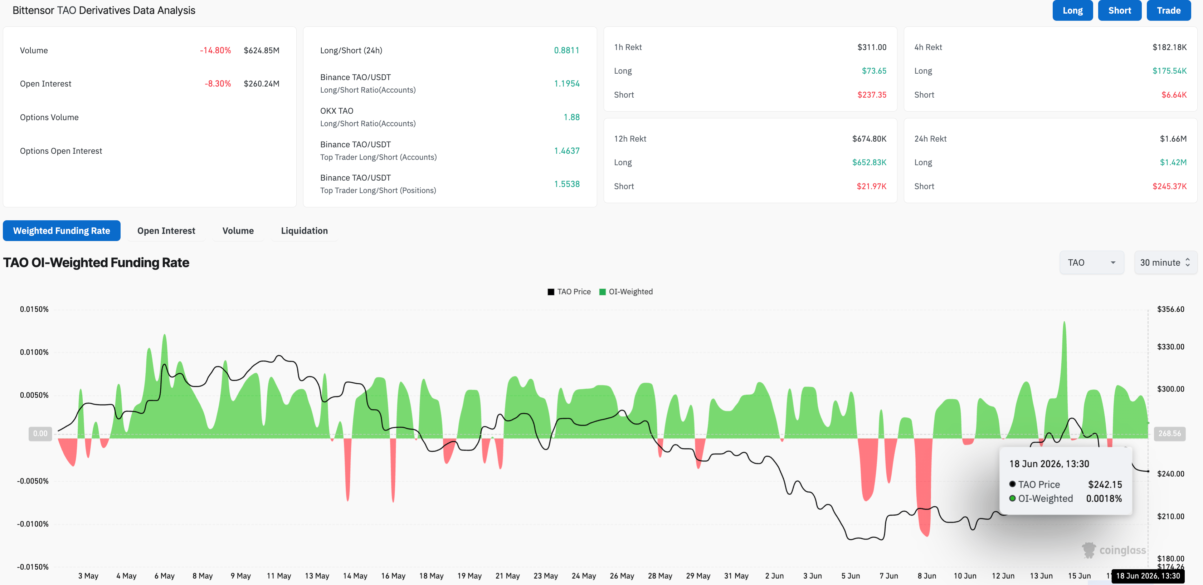1203x585 pixels.
Task: Click the Options Open Interest label
Action: pyautogui.click(x=61, y=151)
